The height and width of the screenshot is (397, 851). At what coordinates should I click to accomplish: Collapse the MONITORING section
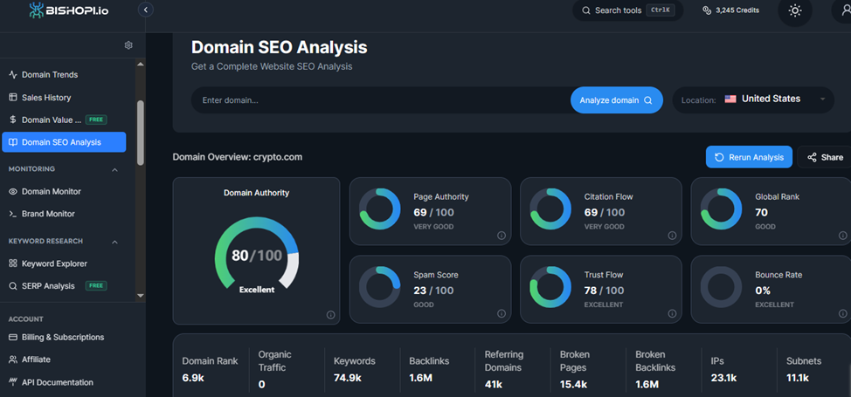114,170
